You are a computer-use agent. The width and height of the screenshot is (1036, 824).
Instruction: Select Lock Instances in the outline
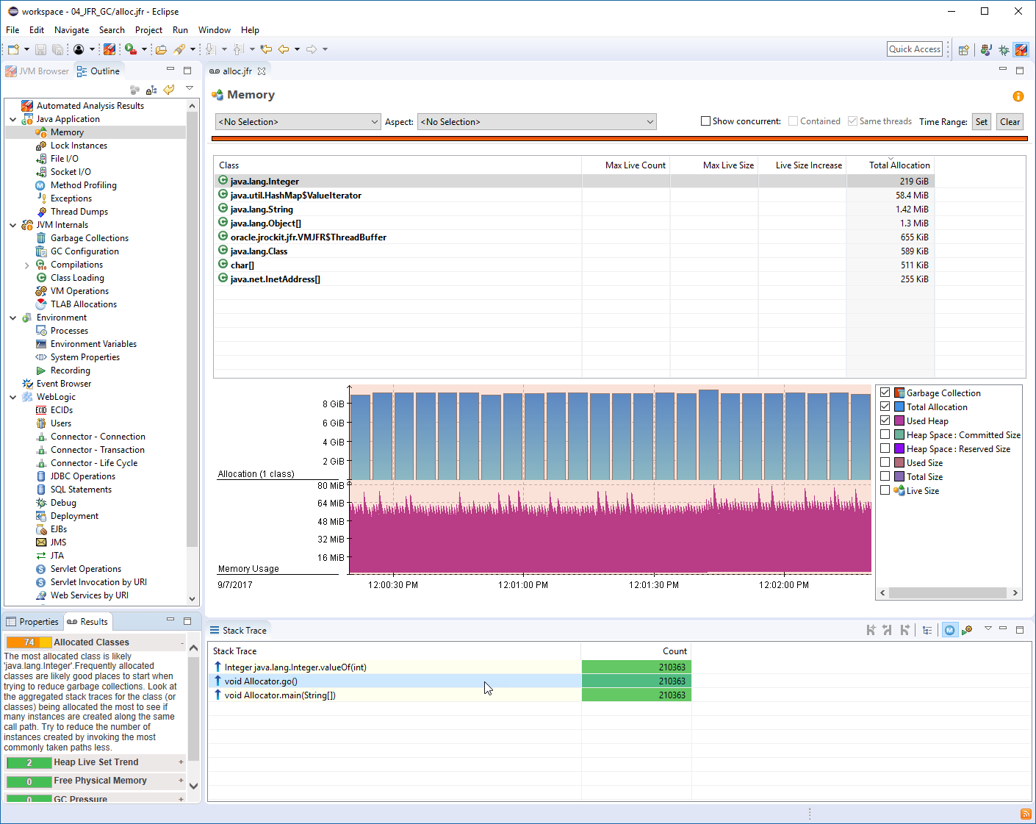(79, 146)
